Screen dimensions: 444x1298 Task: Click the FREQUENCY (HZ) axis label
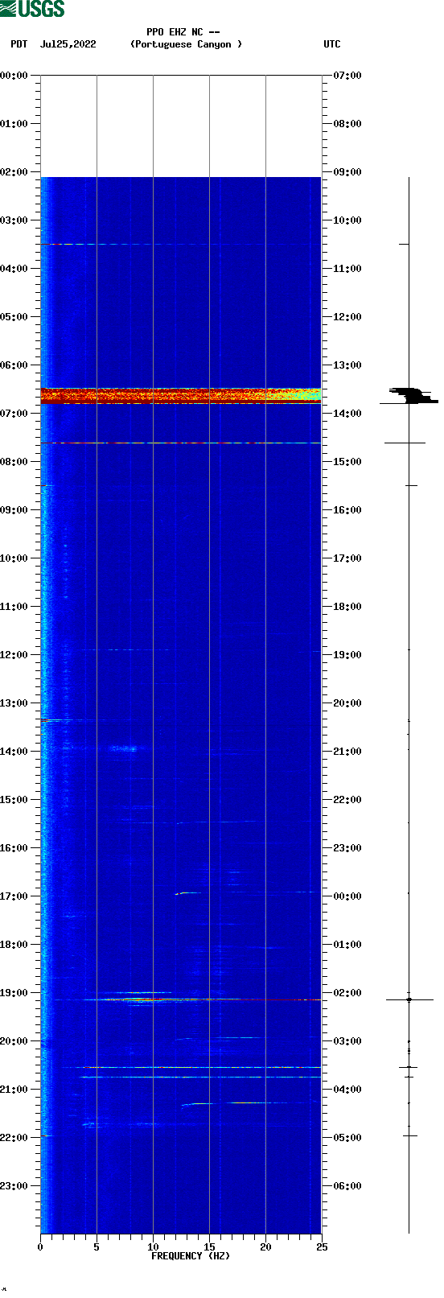[191, 1256]
